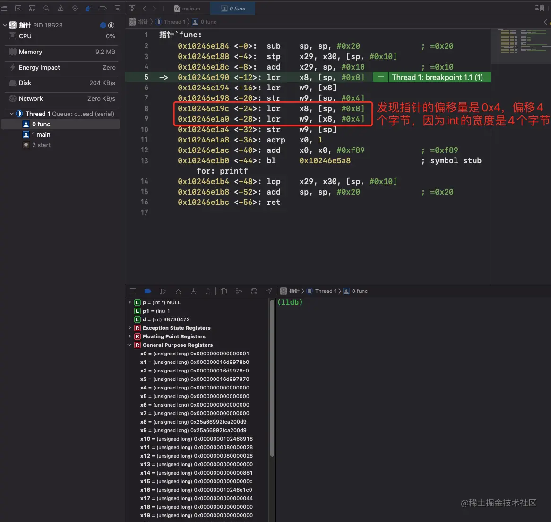
Task: Open the Energy Impact report
Action: (62, 67)
